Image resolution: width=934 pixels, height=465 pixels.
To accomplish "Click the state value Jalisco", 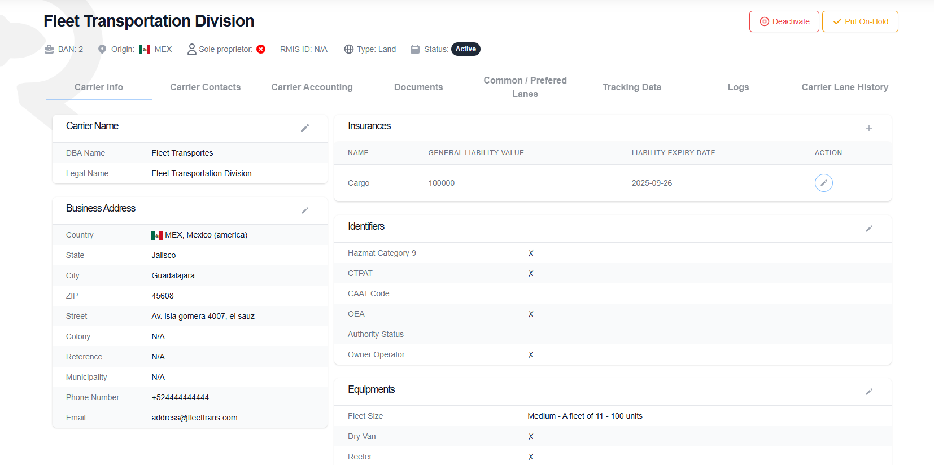I will [164, 255].
